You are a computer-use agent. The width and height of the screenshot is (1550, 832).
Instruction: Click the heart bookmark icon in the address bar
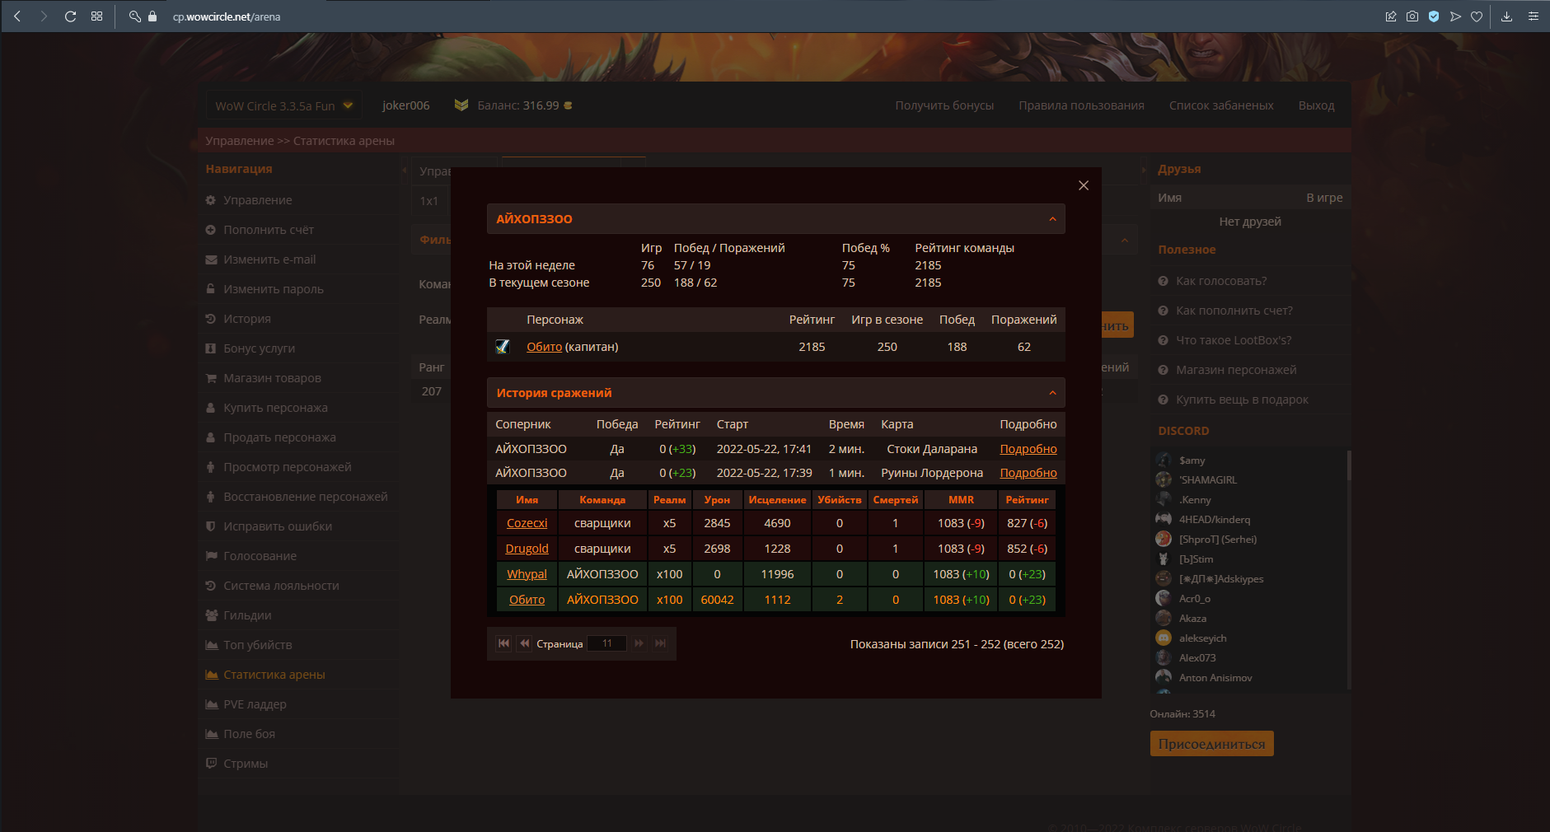pyautogui.click(x=1477, y=16)
